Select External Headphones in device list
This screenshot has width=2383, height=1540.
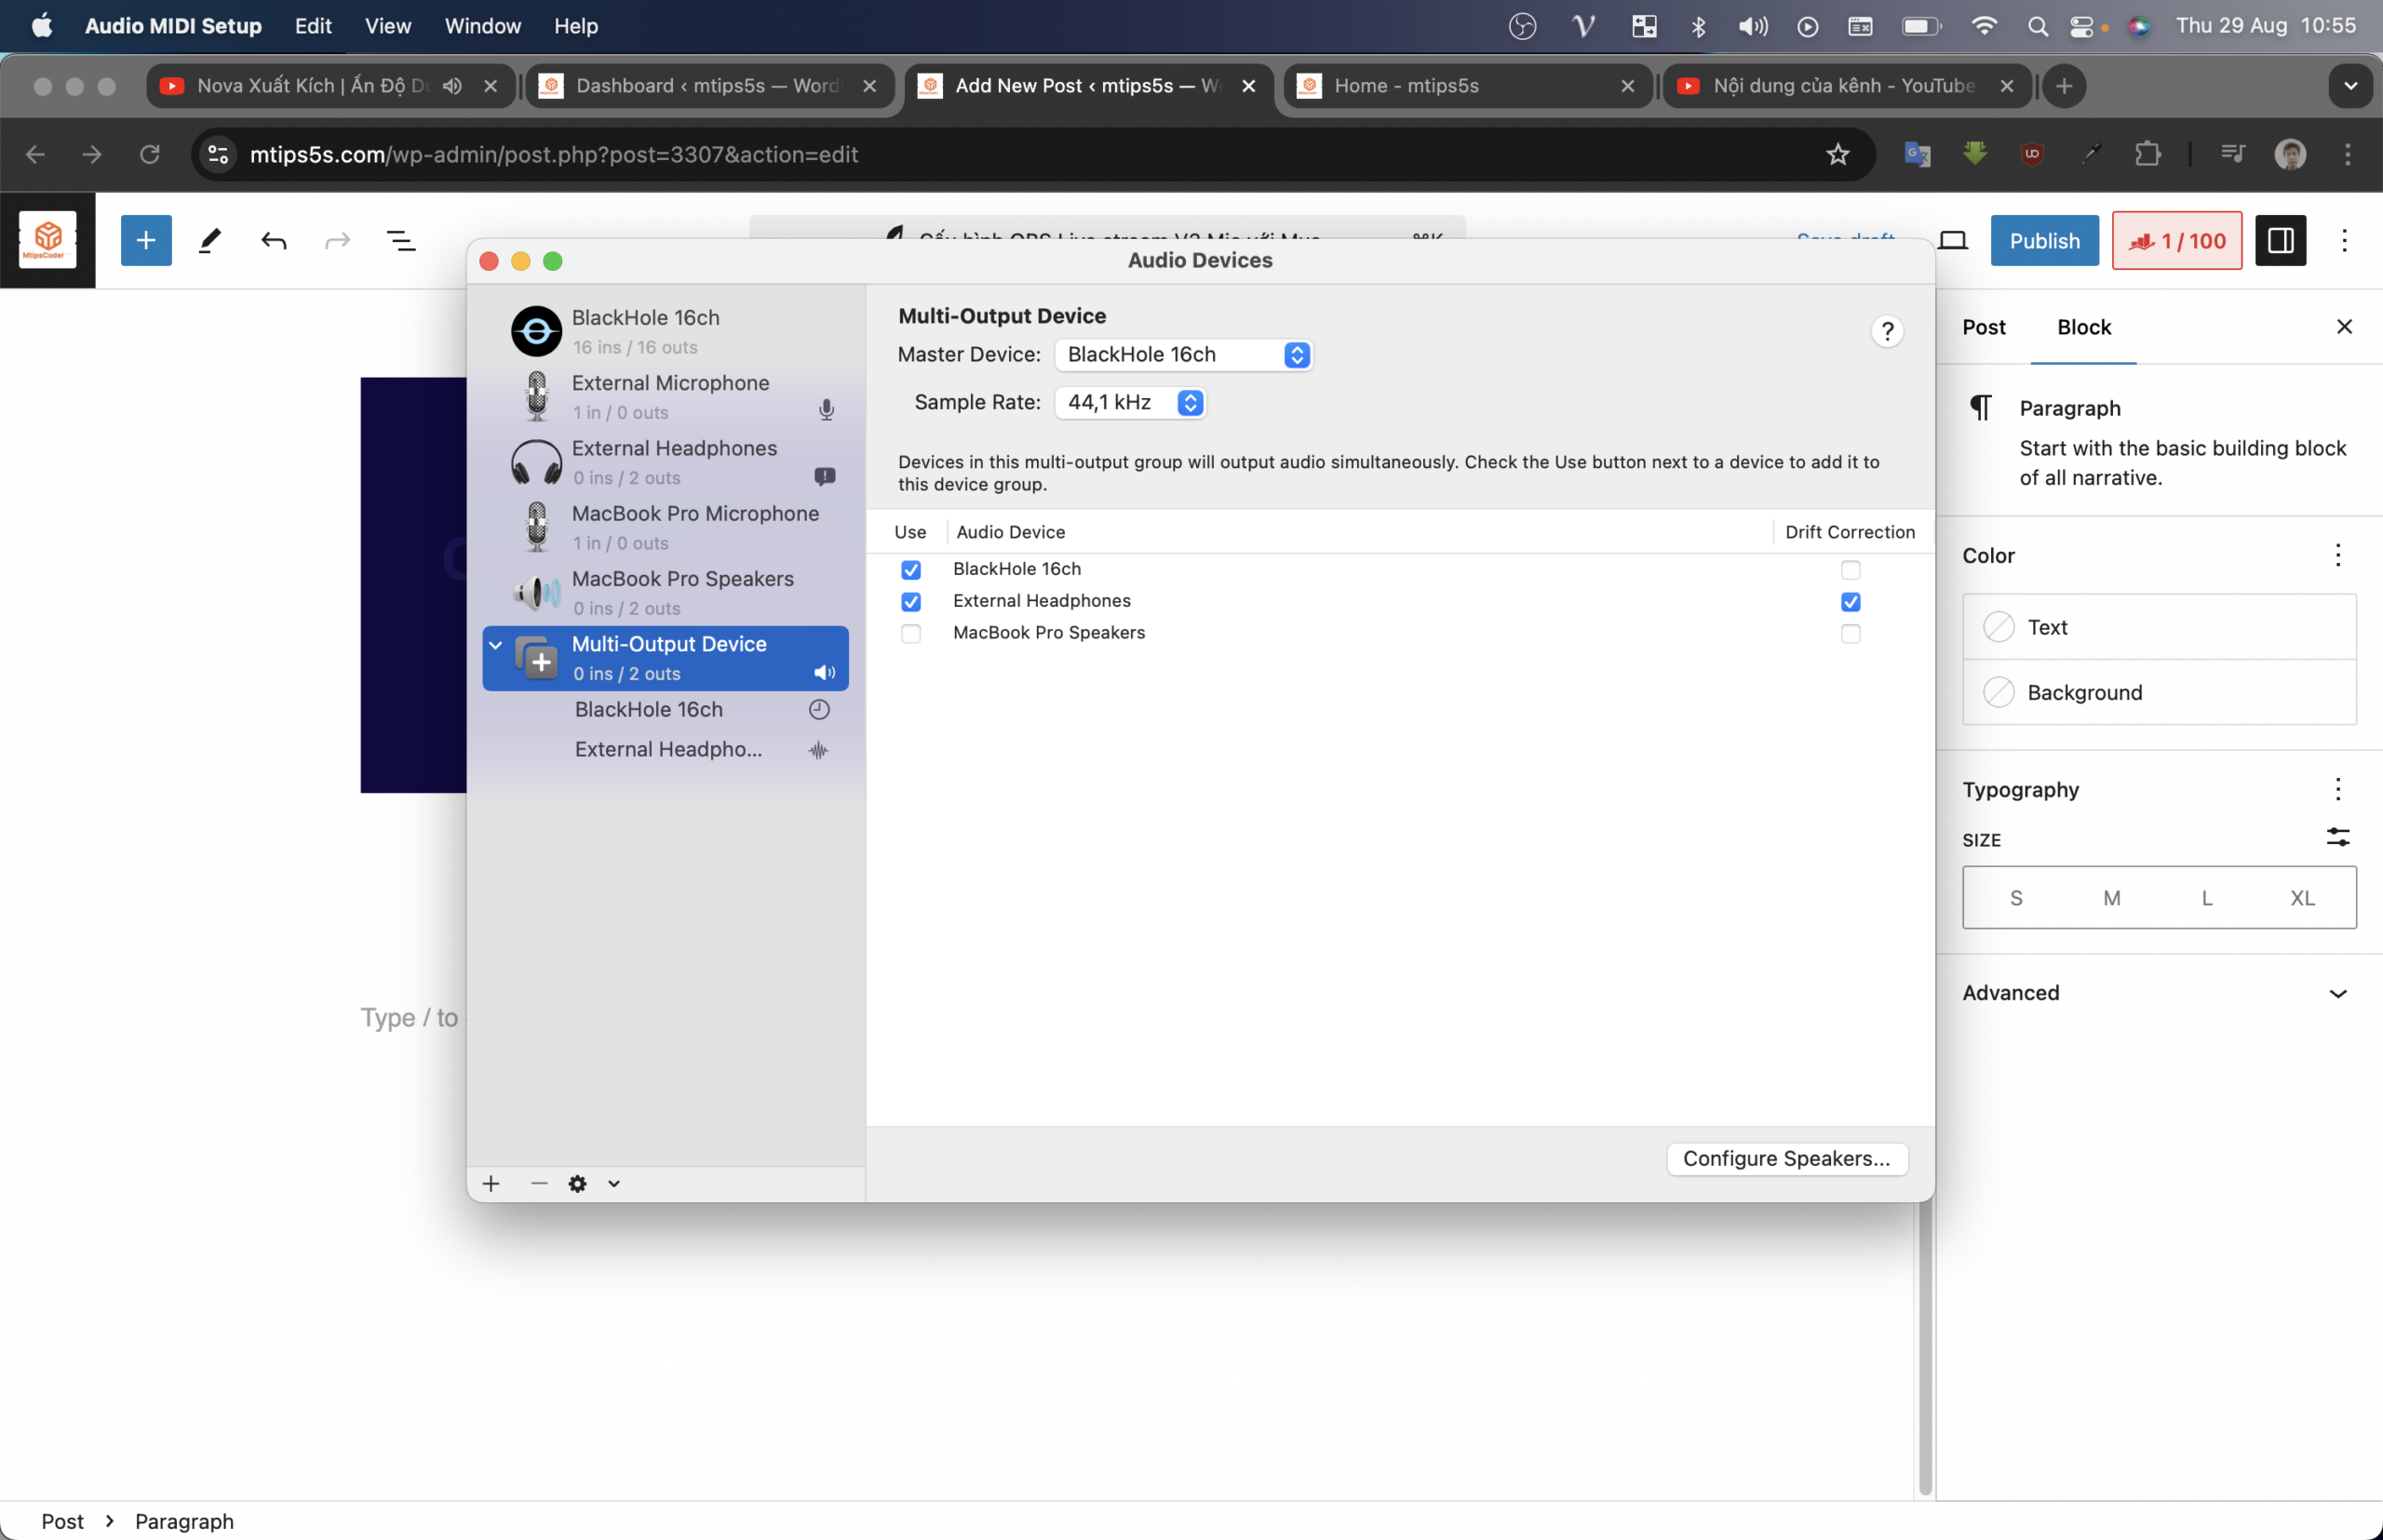coord(666,462)
